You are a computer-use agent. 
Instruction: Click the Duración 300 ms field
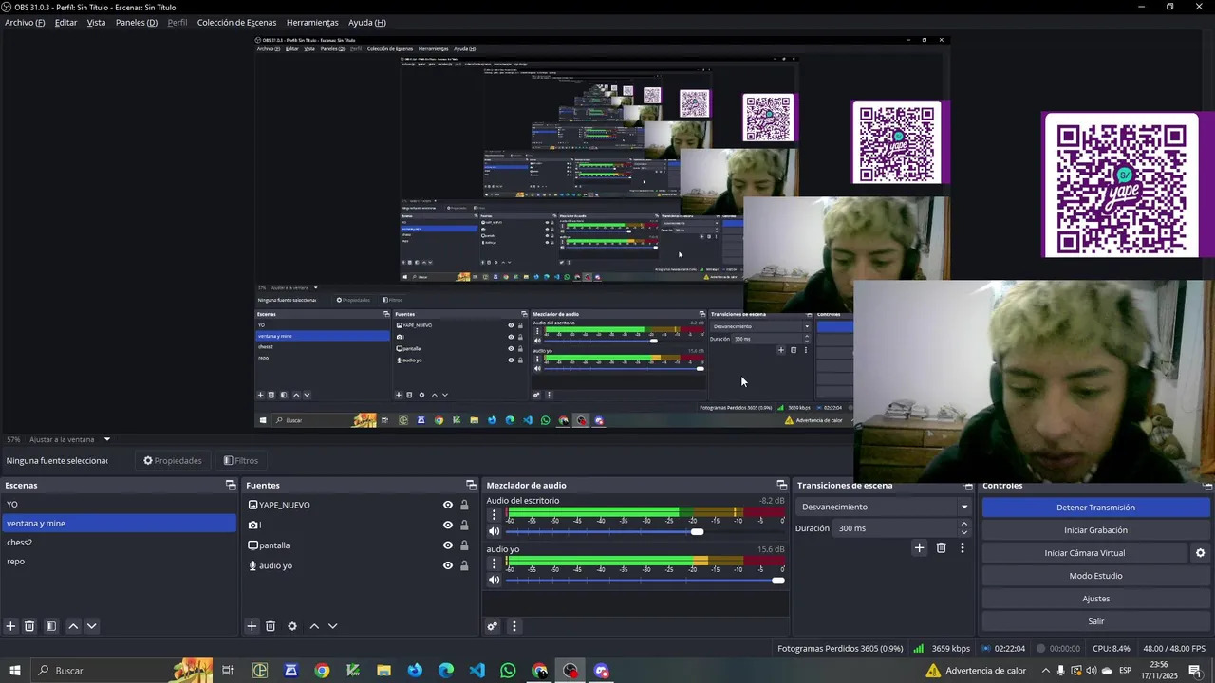[896, 528]
